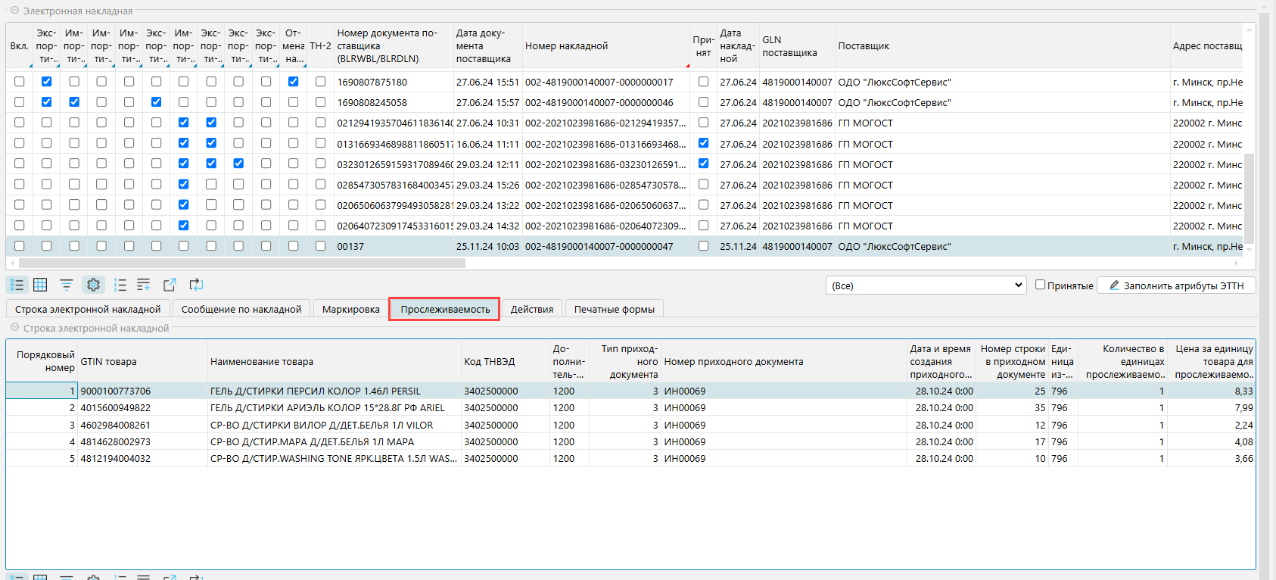Screen dimensions: 1276x580
Task: Switch to the Маркировка tab
Action: click(x=350, y=309)
